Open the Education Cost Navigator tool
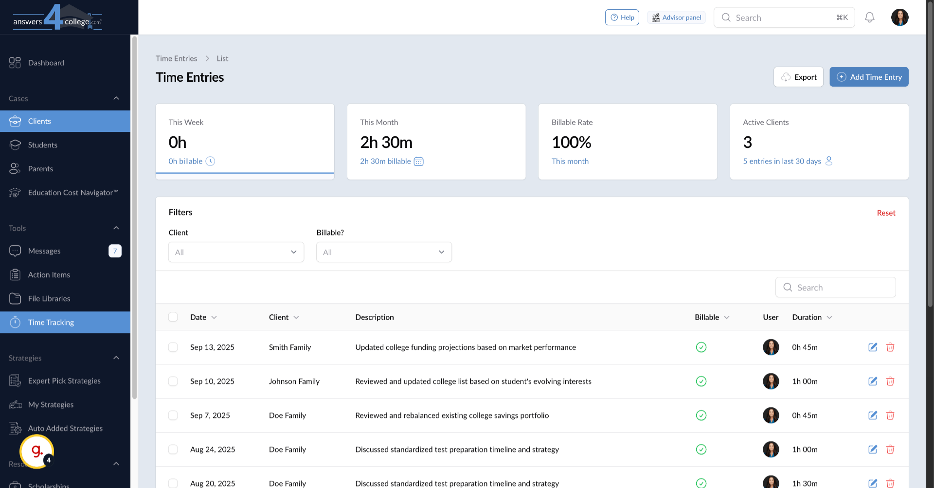Viewport: 934px width, 488px height. coord(73,193)
